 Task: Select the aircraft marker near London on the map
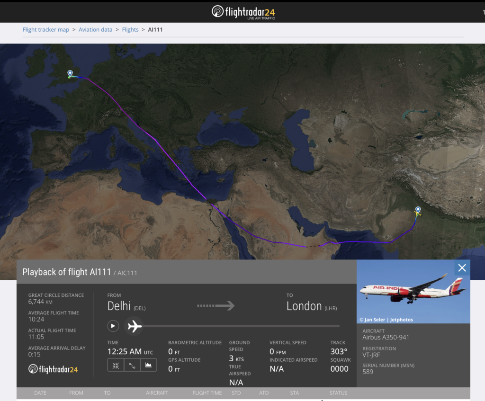[x=69, y=74]
